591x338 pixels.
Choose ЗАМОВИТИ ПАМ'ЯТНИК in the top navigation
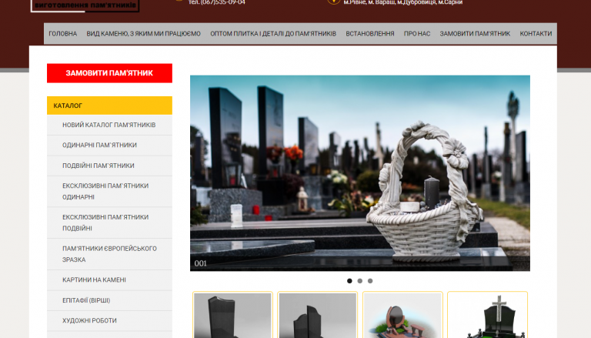tap(475, 34)
